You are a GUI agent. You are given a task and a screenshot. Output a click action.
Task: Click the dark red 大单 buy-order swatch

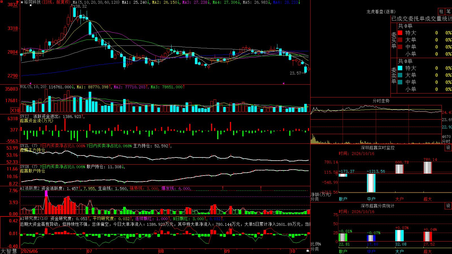click(x=400, y=40)
